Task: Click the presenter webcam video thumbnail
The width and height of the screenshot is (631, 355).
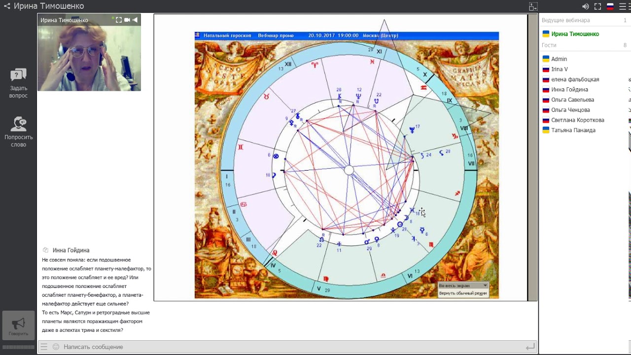Action: pos(89,52)
